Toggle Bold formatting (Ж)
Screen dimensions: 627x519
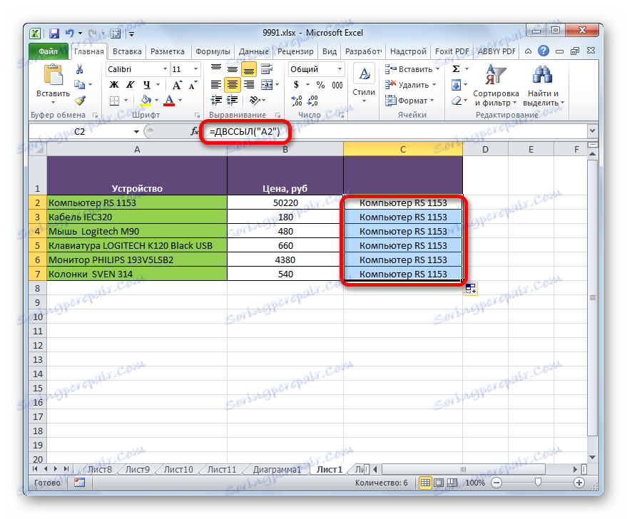click(114, 85)
